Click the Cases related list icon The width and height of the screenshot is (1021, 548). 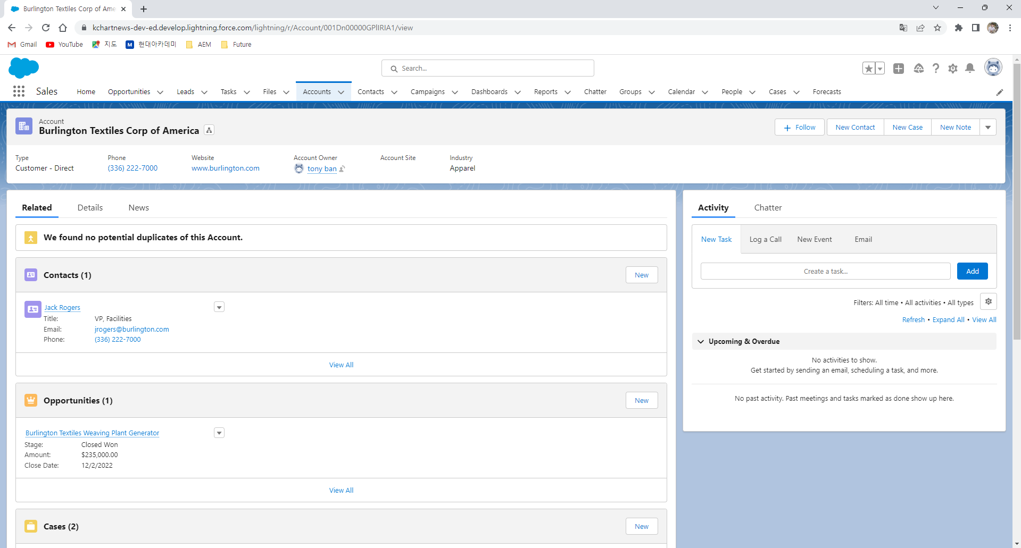(x=31, y=526)
